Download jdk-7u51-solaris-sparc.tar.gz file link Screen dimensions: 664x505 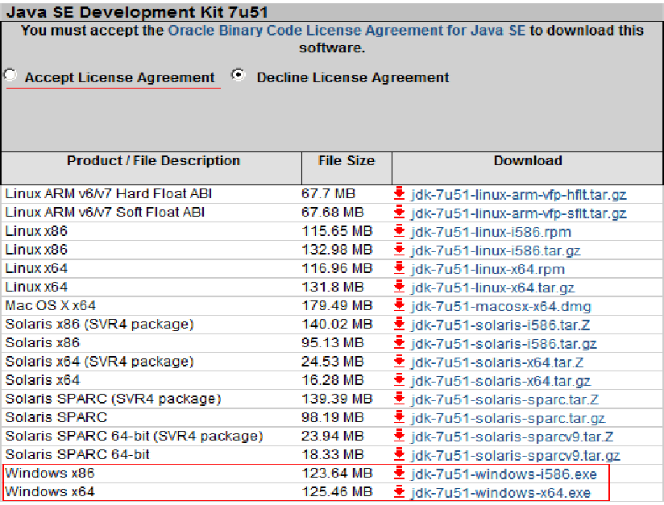508,418
